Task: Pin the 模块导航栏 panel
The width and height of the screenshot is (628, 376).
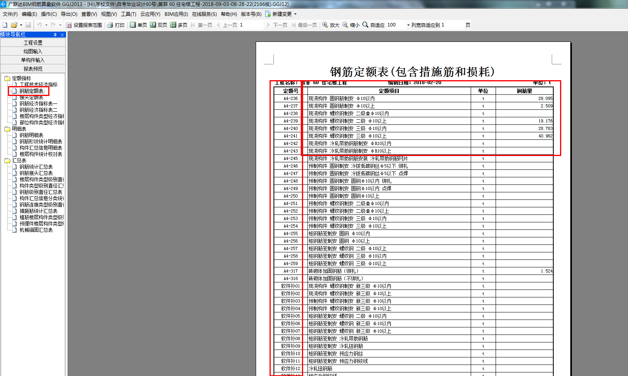Action: (55, 35)
